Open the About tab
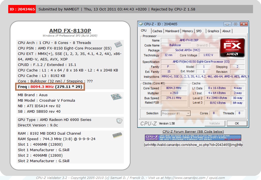 [226, 31]
